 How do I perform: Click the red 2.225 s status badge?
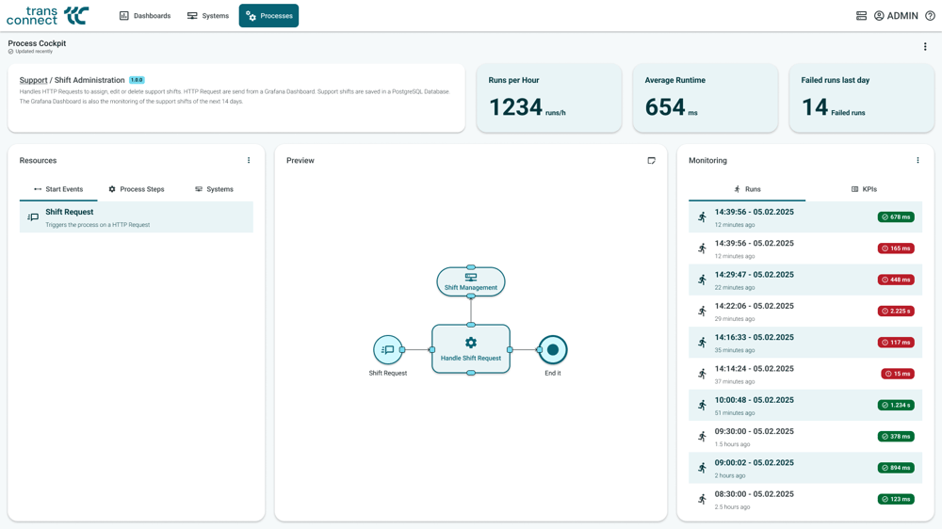click(x=896, y=311)
